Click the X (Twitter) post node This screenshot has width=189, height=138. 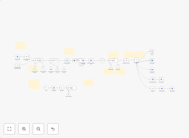click(152, 52)
